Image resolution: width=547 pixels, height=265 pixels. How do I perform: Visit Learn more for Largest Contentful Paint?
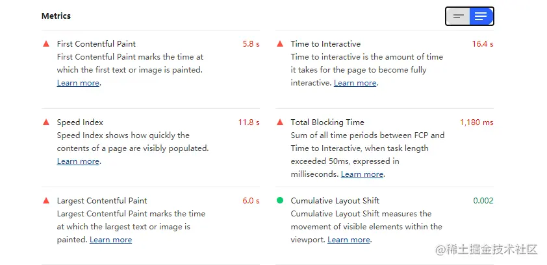point(110,240)
